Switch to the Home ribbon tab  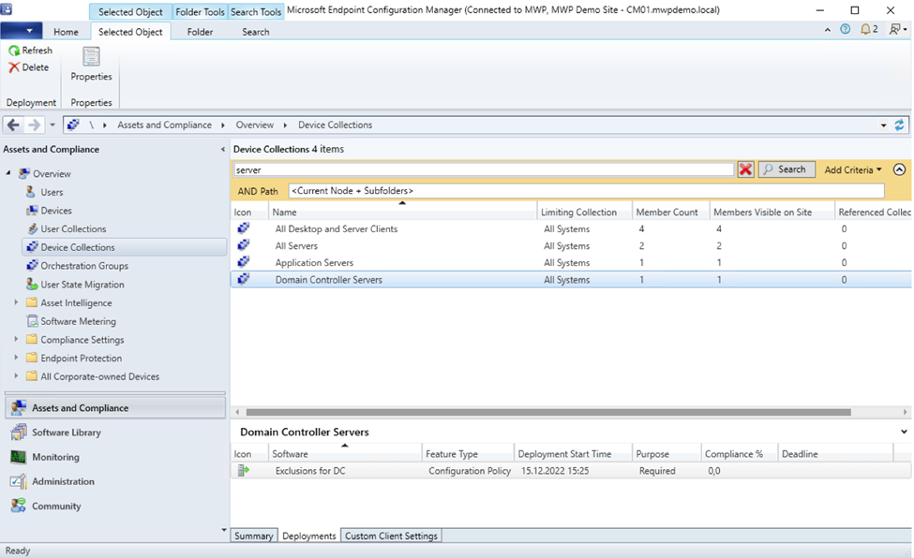tap(66, 32)
